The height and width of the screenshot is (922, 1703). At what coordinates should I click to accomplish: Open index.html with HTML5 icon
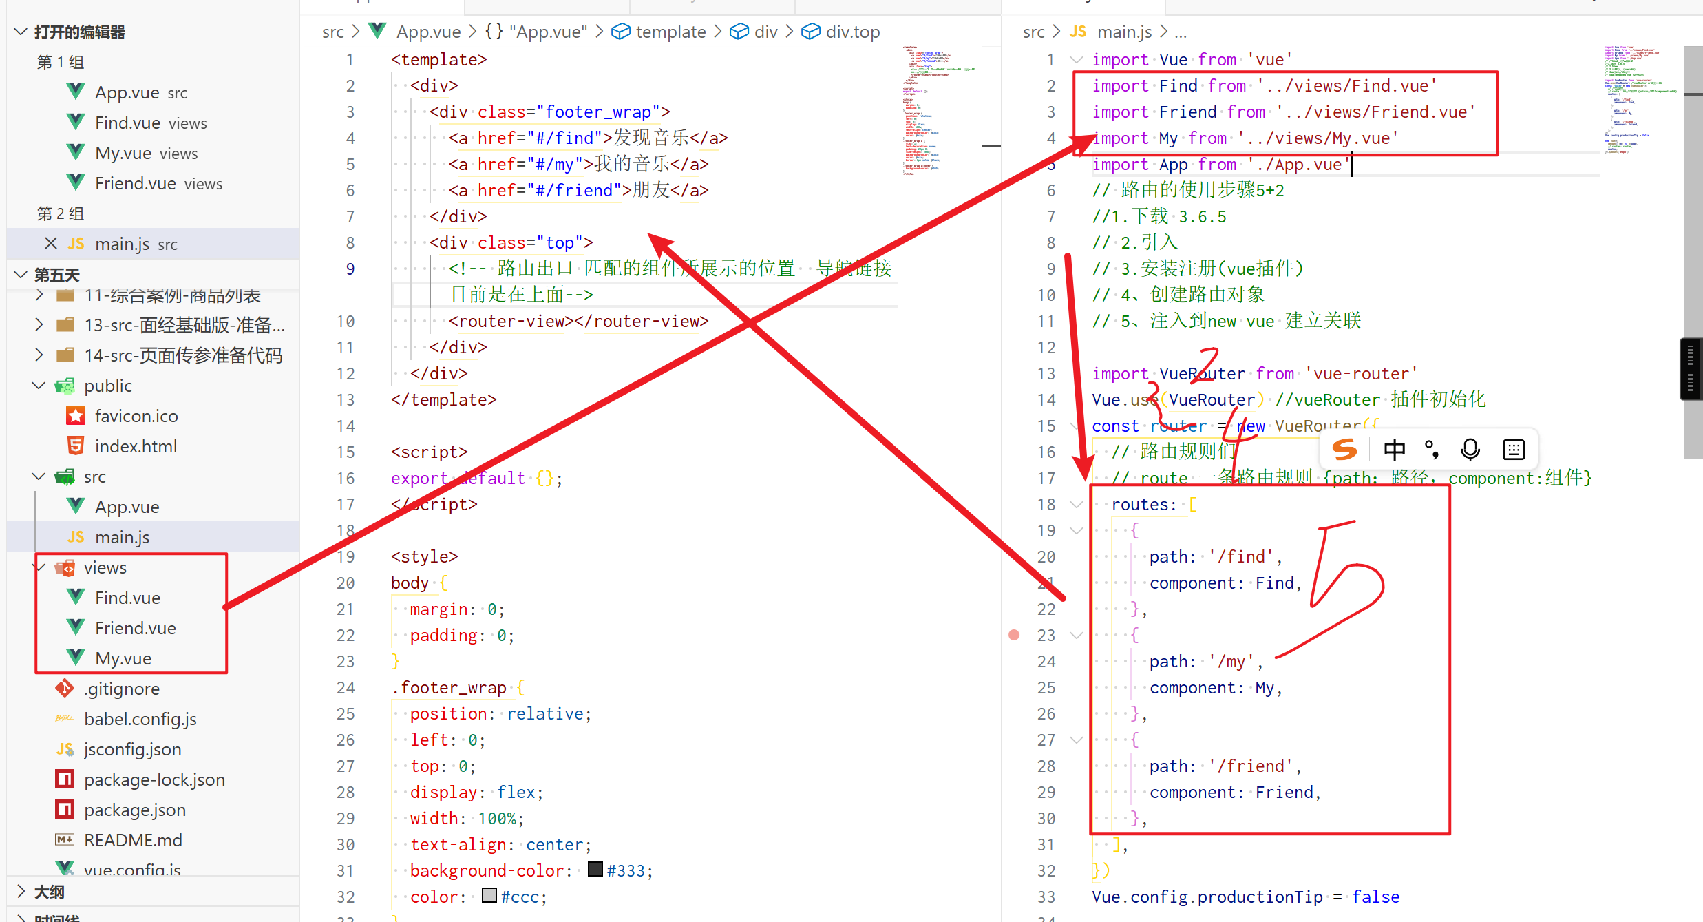pyautogui.click(x=135, y=446)
